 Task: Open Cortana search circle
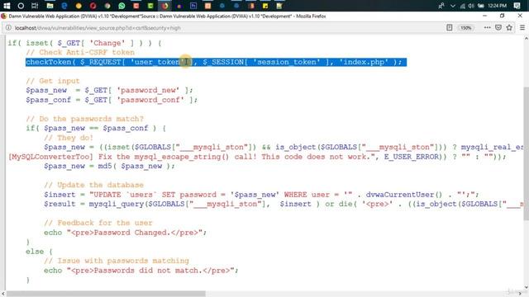pos(21,6)
